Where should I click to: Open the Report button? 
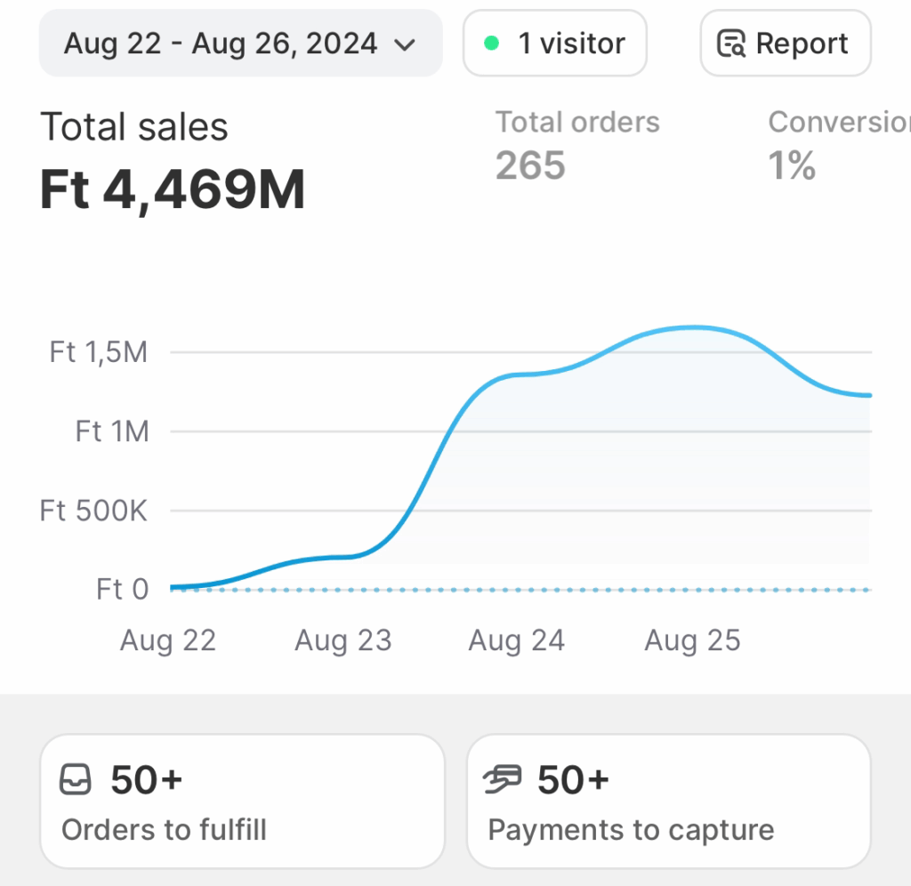tap(786, 44)
